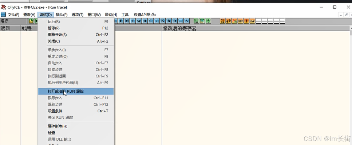The image size is (352, 145).
Task: Click the 运行 status field in the toolbar
Action: (x=13, y=21)
